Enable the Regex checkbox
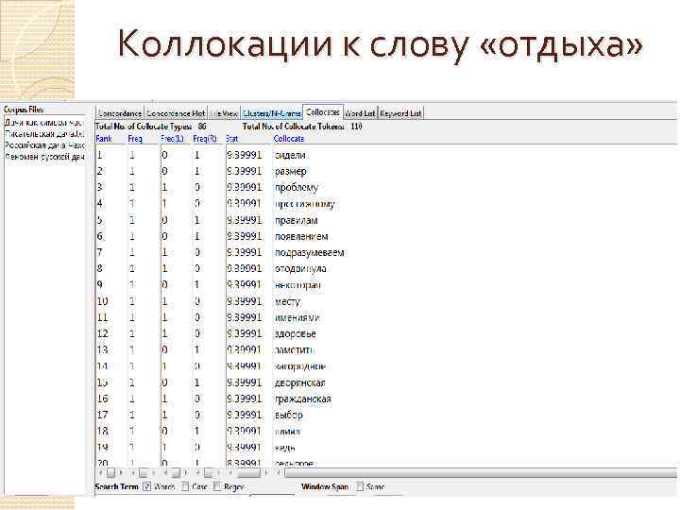This screenshot has width=680, height=510. (x=217, y=486)
